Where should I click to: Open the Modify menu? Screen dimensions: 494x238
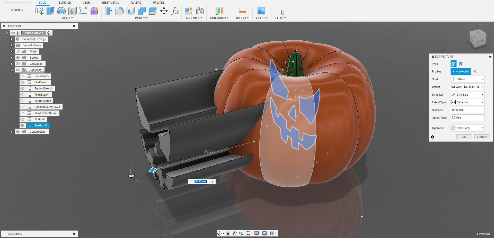coord(141,18)
